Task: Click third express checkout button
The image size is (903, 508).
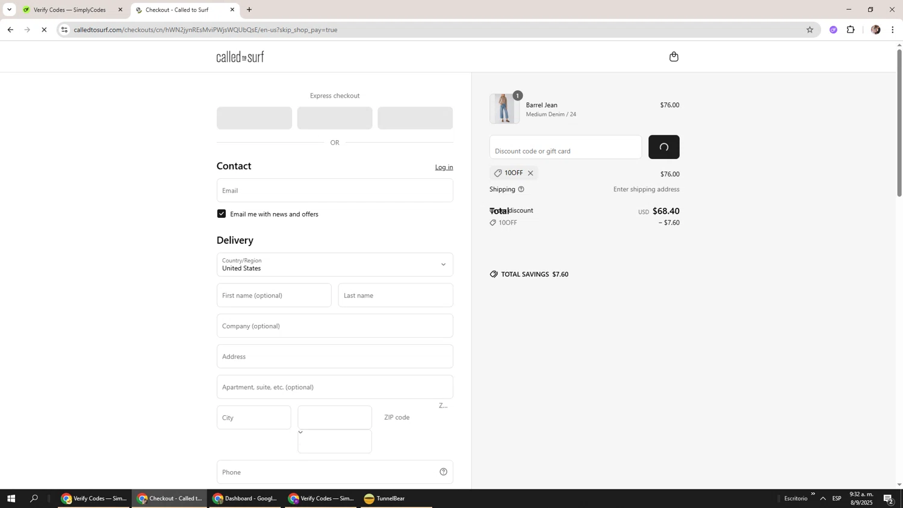Action: click(x=415, y=118)
